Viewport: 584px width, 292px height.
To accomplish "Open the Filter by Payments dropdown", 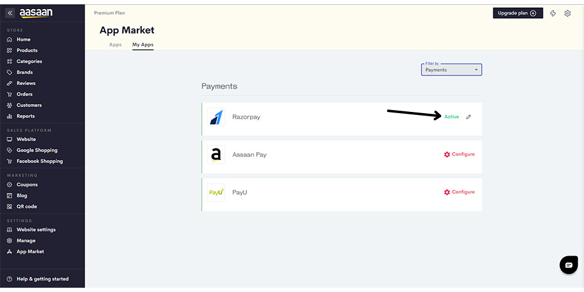I will pyautogui.click(x=451, y=70).
